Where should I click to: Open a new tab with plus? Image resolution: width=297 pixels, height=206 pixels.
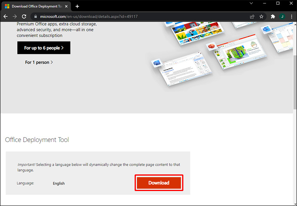point(77,6)
